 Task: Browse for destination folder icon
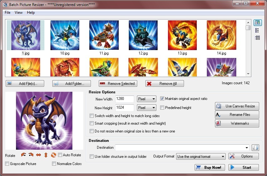click(x=255, y=148)
